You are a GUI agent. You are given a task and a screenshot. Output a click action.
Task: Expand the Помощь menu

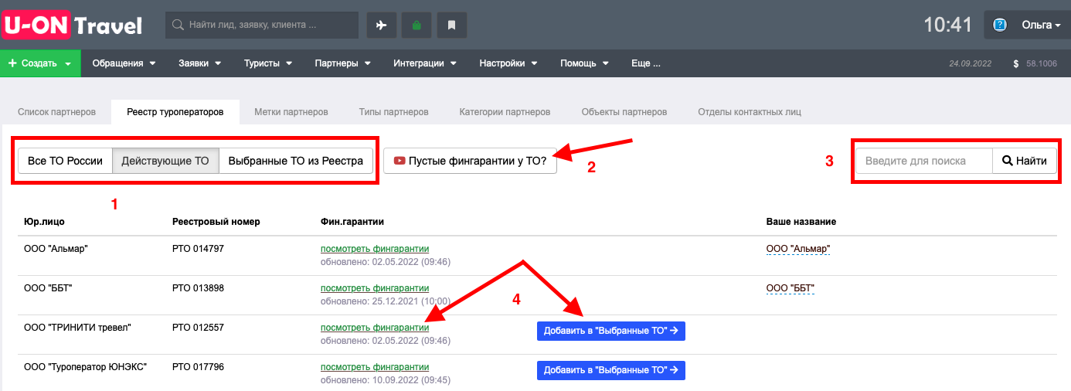point(584,63)
